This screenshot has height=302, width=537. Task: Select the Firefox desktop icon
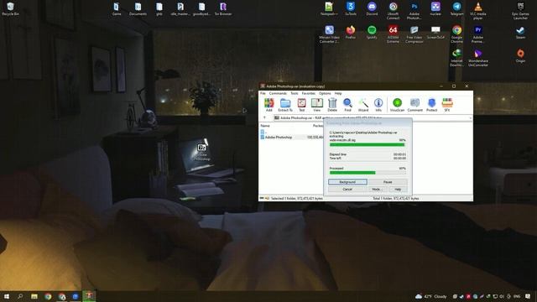point(351,32)
